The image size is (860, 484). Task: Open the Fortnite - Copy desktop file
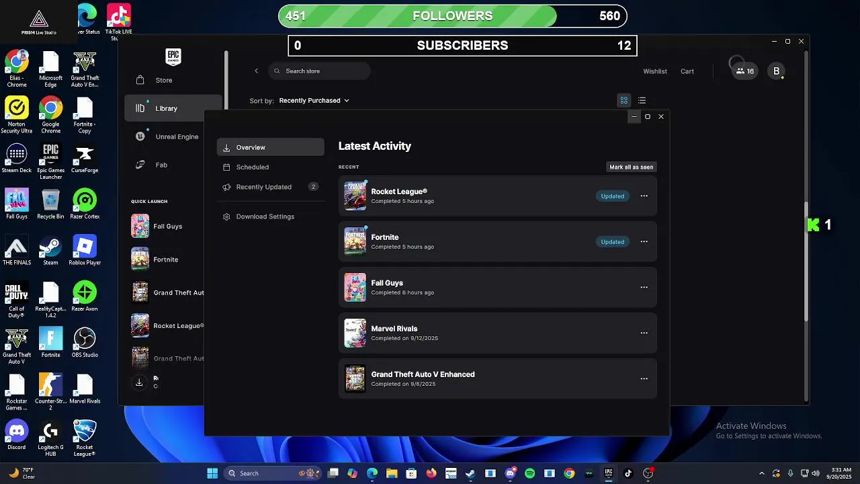click(85, 116)
